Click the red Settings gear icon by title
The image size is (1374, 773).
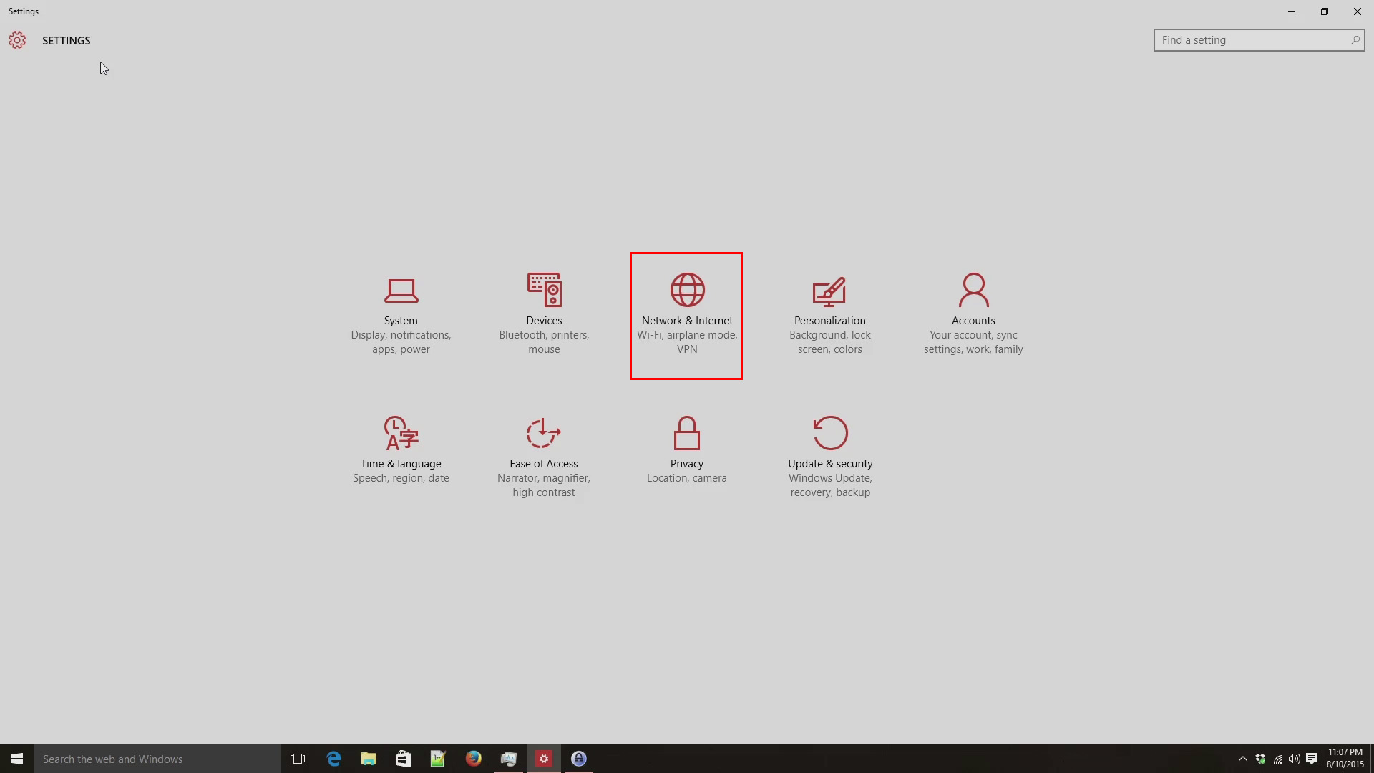17,40
